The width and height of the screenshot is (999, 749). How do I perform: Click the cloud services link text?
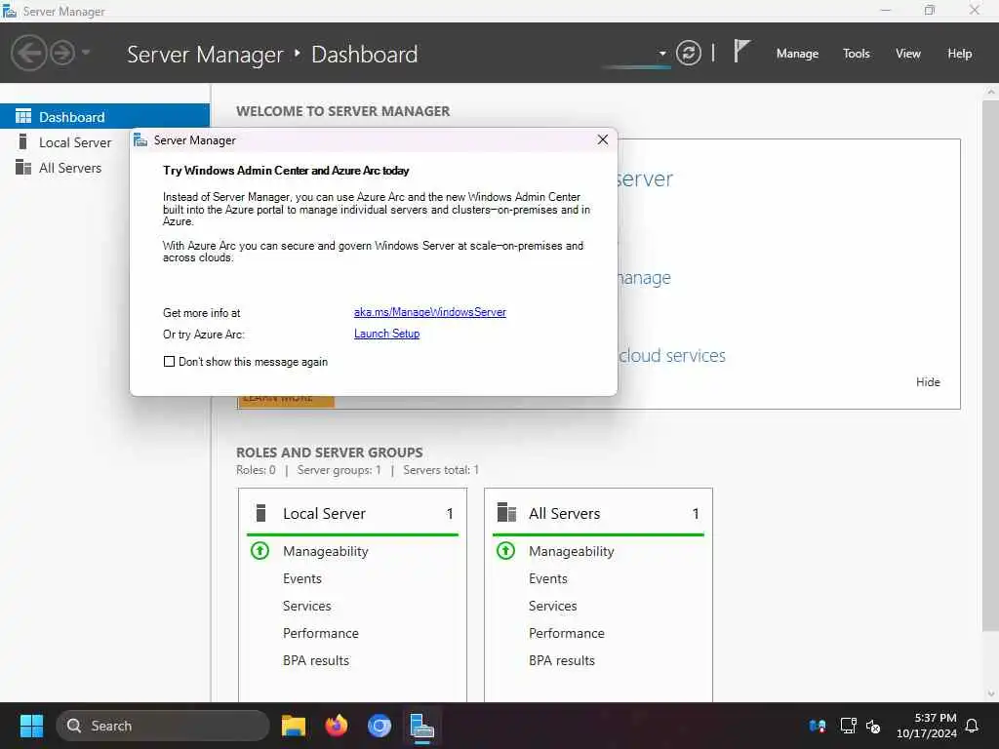coord(672,355)
